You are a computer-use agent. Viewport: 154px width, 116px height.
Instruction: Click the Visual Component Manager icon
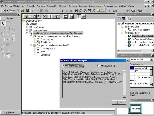pos(103,11)
